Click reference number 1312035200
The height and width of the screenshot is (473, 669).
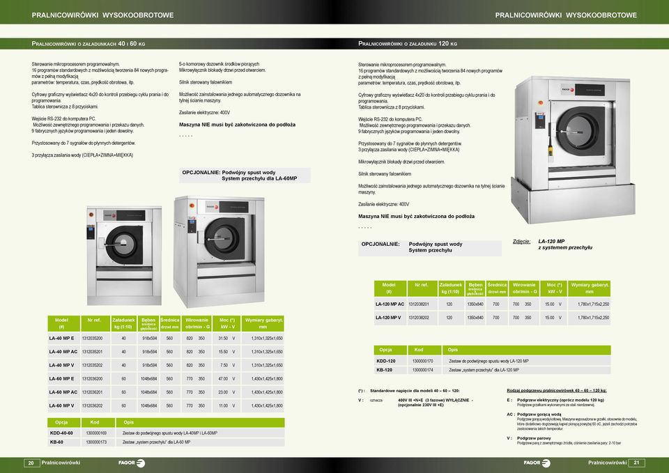(x=92, y=339)
